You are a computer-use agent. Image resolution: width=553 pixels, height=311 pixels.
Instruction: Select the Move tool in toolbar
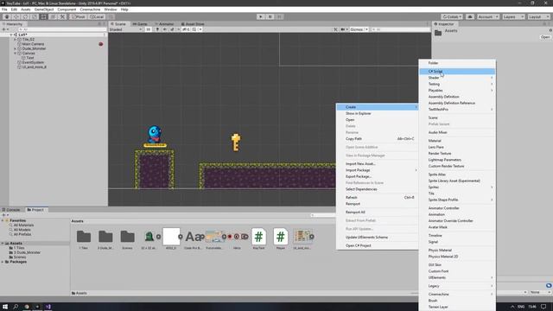click(16, 16)
